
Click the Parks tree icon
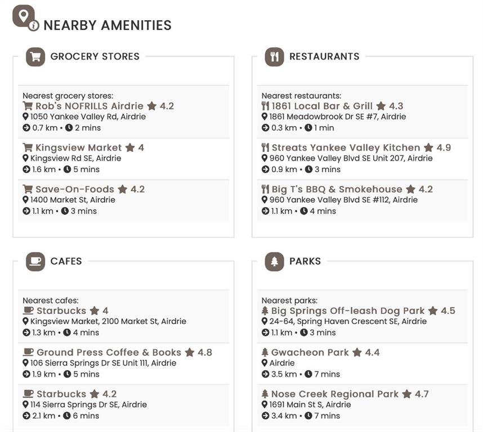tap(274, 262)
